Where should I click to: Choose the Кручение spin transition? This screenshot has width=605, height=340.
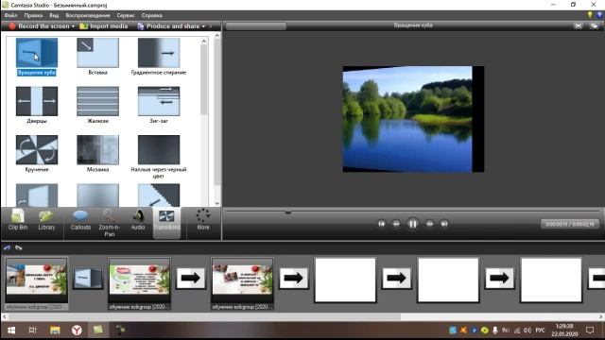click(37, 149)
